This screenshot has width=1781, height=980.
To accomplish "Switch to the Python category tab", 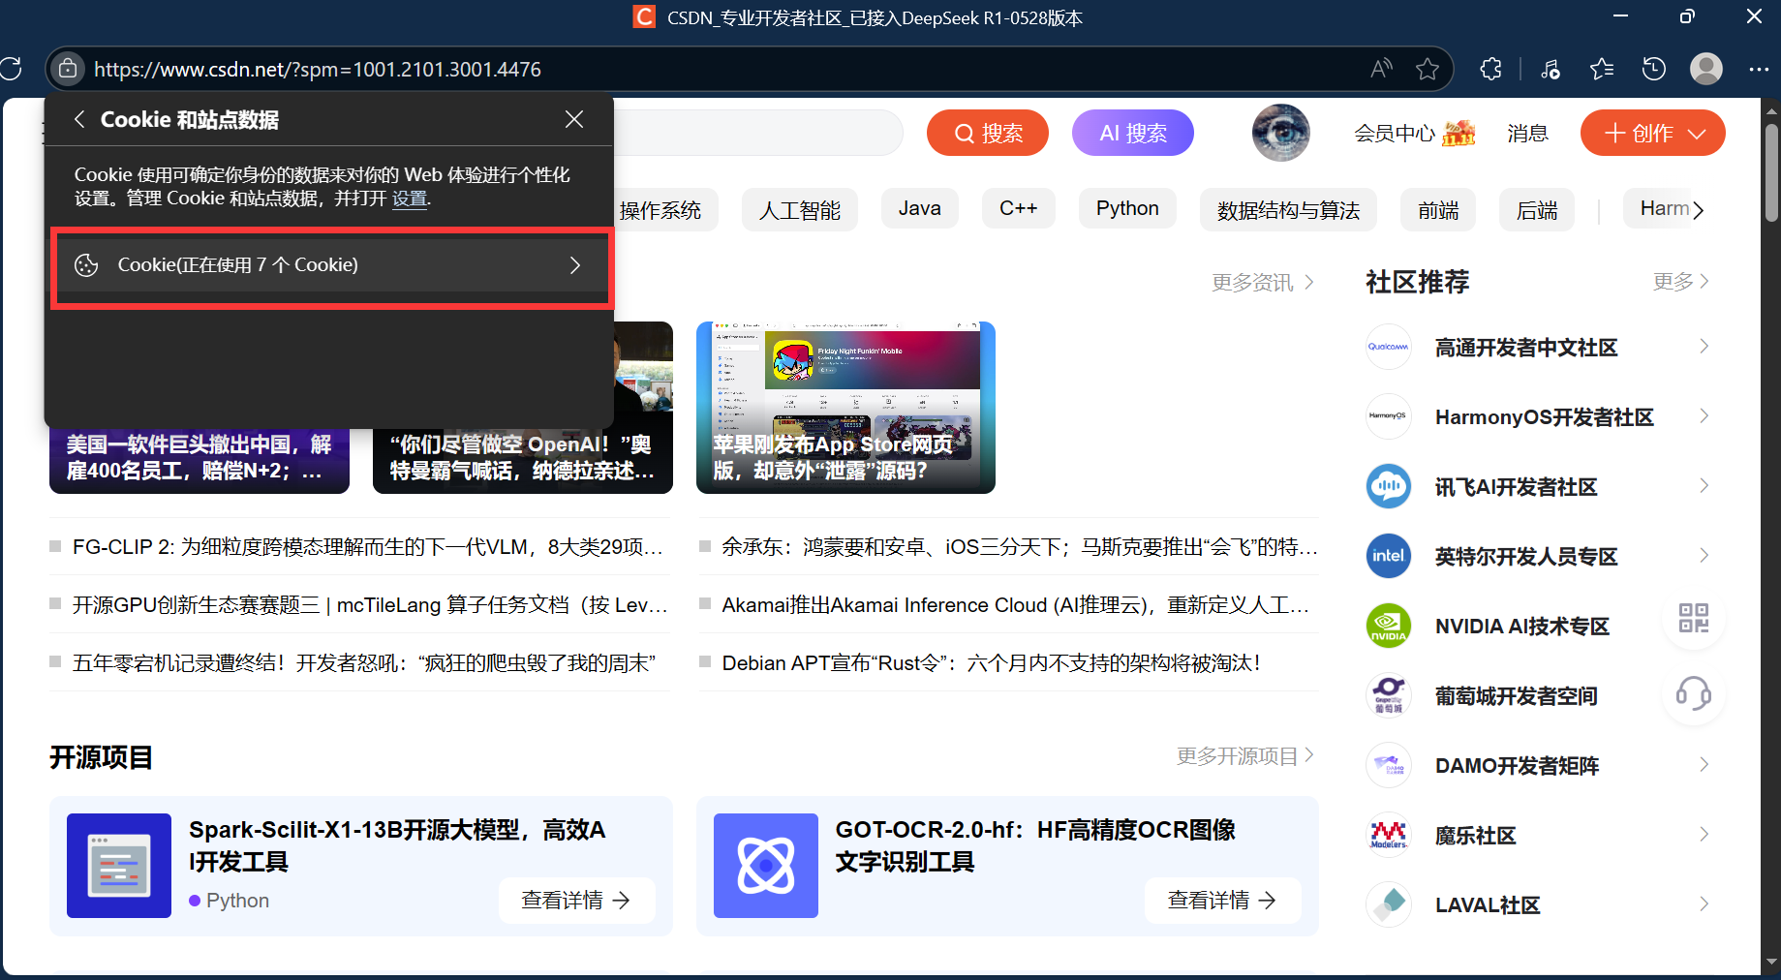I will click(1126, 208).
